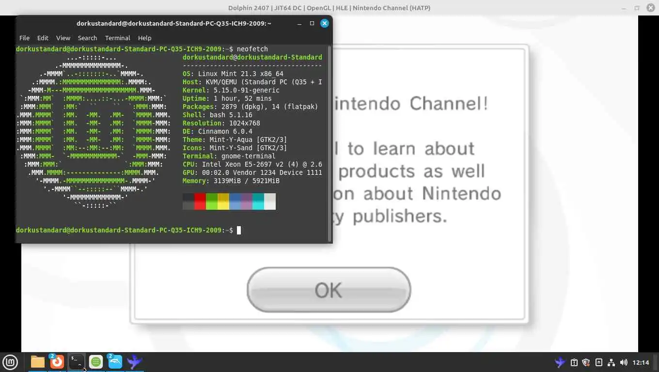Click the 'Shell: bash 5.1.16' line

click(218, 115)
